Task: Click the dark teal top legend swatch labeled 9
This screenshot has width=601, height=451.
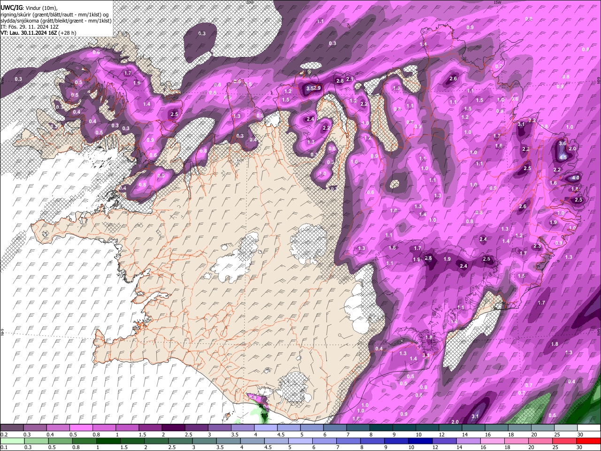Action: pyautogui.click(x=404, y=428)
